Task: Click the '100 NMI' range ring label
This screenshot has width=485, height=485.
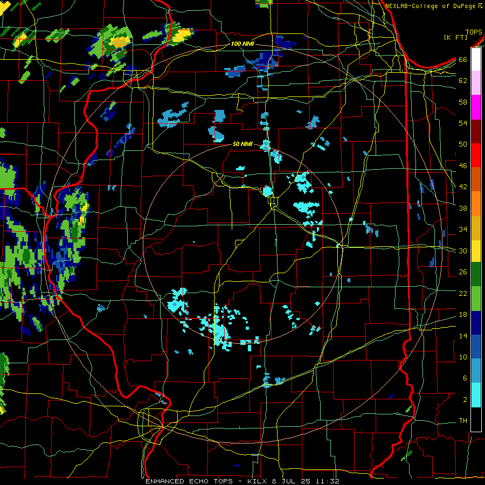Action: tap(242, 44)
